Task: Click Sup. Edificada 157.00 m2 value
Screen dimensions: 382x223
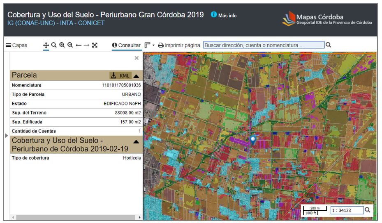Action: click(130, 122)
